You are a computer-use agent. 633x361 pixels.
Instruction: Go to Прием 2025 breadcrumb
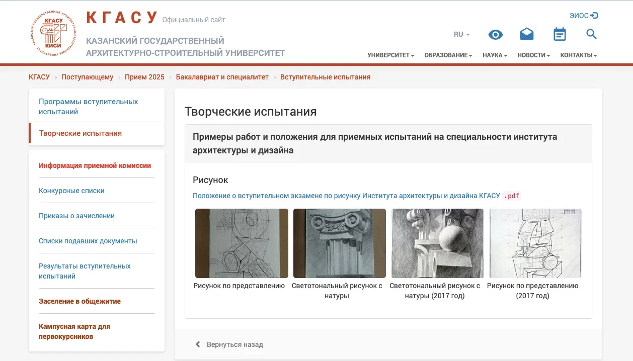pos(144,77)
